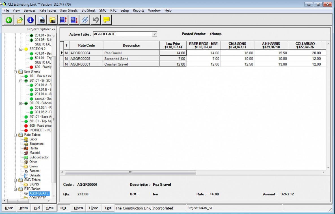The image size is (335, 214).
Task: Collapse the RTC Tables tree node
Action: [15, 189]
